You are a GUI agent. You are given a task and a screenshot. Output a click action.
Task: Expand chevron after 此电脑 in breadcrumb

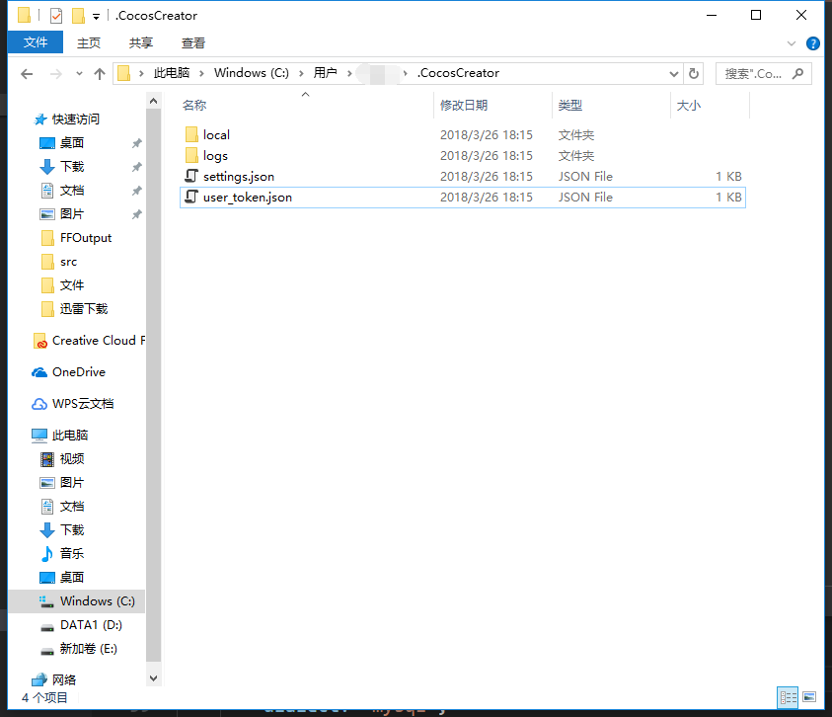[201, 74]
